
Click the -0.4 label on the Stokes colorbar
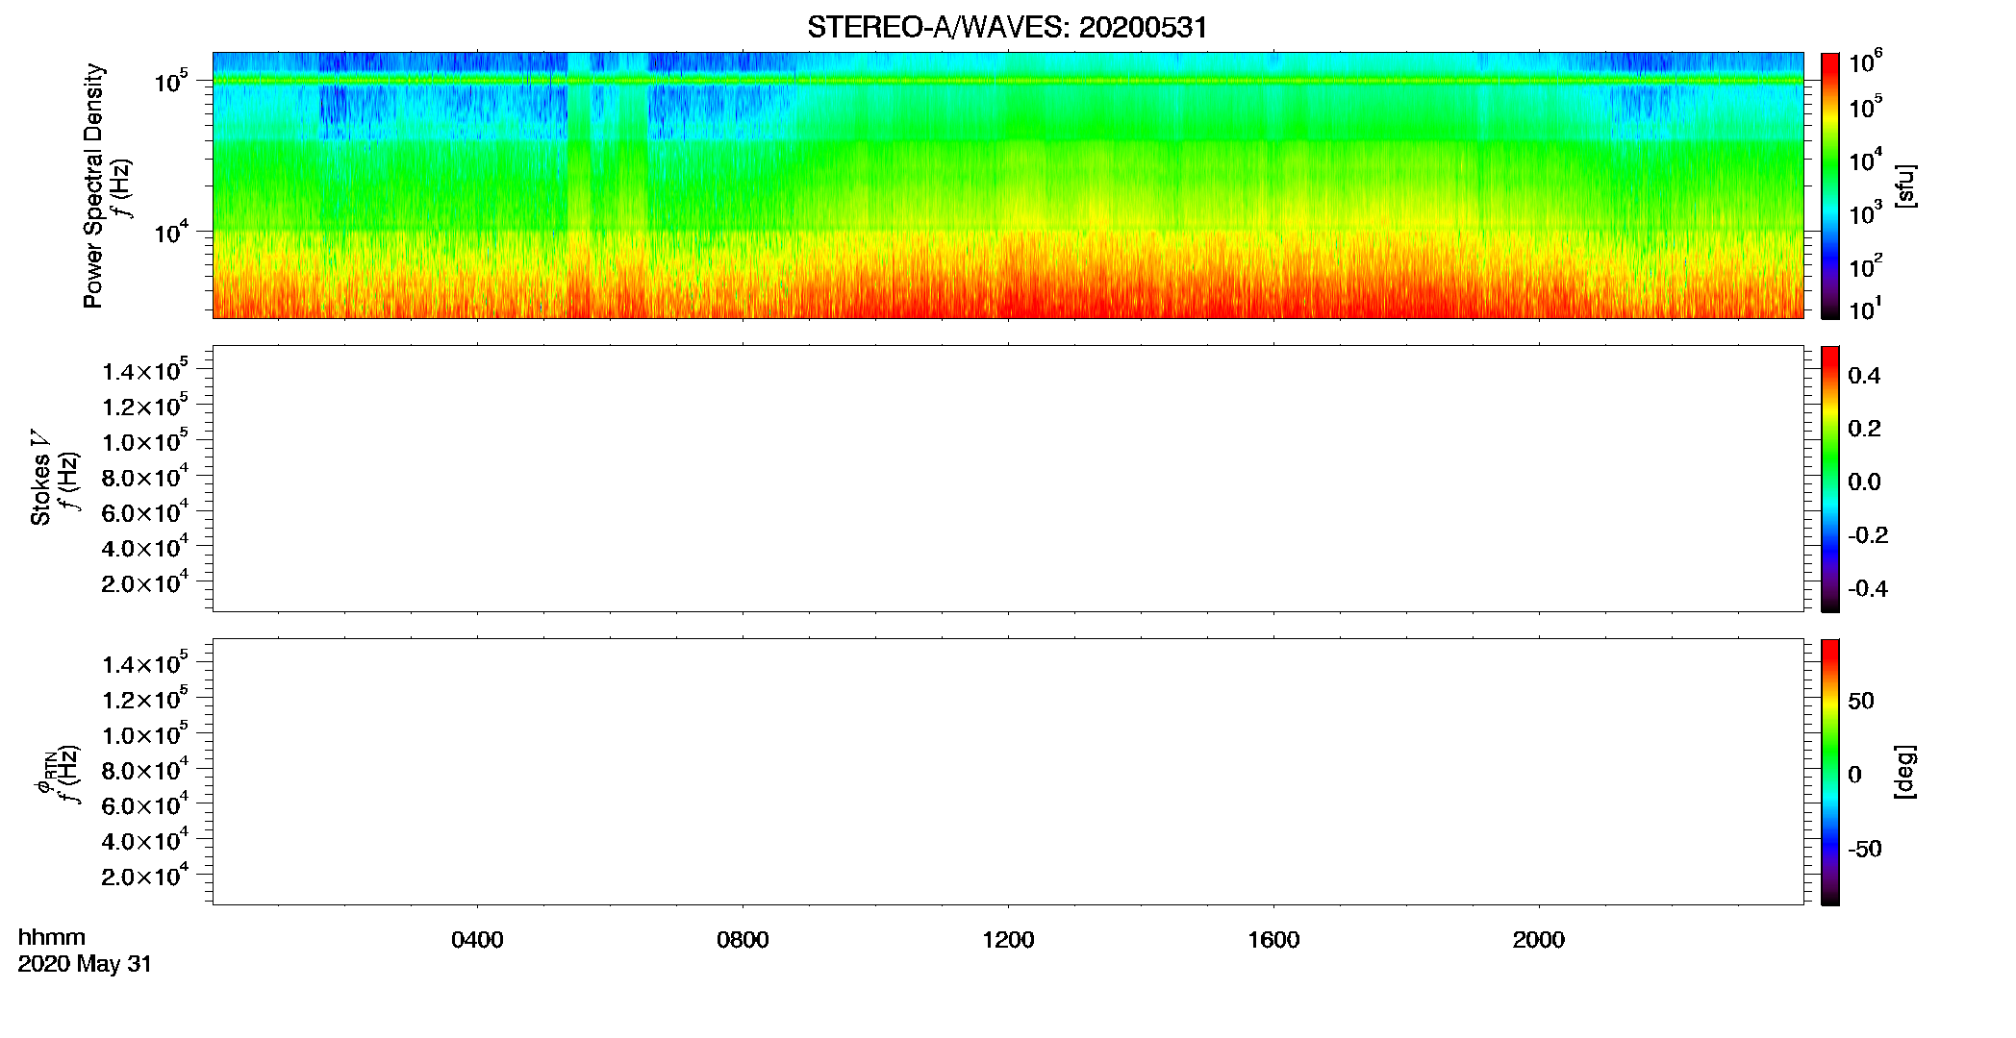[x=1868, y=588]
